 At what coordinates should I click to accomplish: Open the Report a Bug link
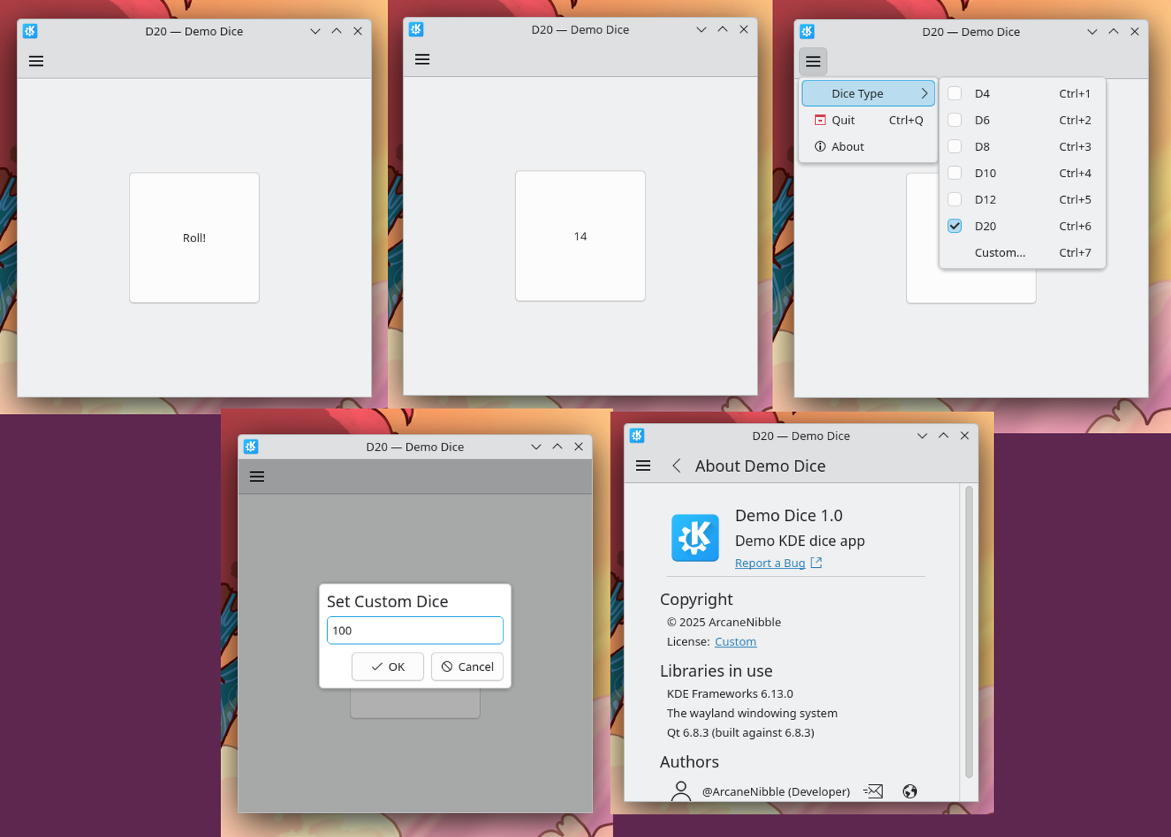coord(769,563)
